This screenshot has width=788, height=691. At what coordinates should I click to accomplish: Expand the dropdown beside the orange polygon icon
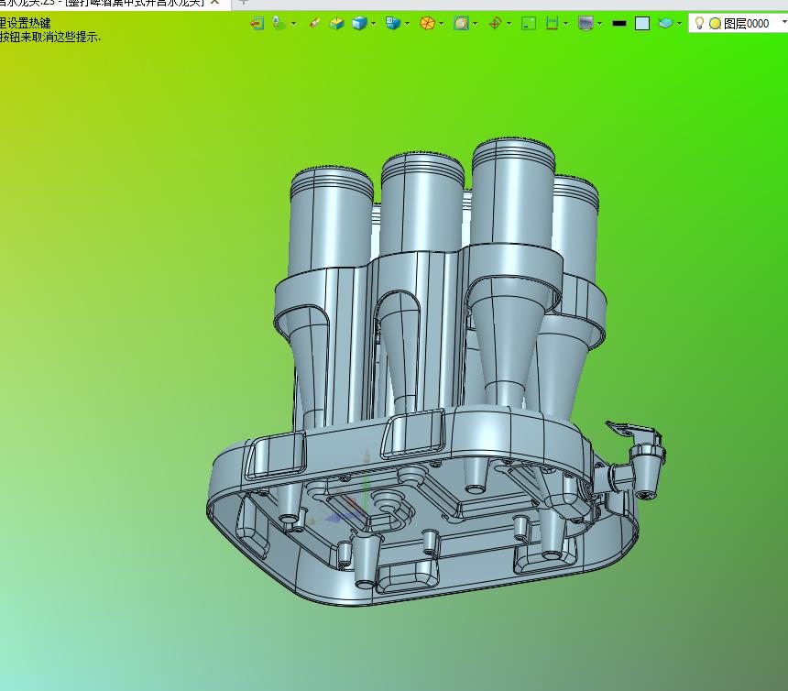click(442, 24)
